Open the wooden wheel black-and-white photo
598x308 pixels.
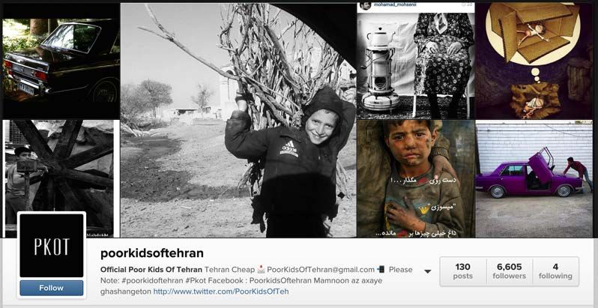(61, 179)
